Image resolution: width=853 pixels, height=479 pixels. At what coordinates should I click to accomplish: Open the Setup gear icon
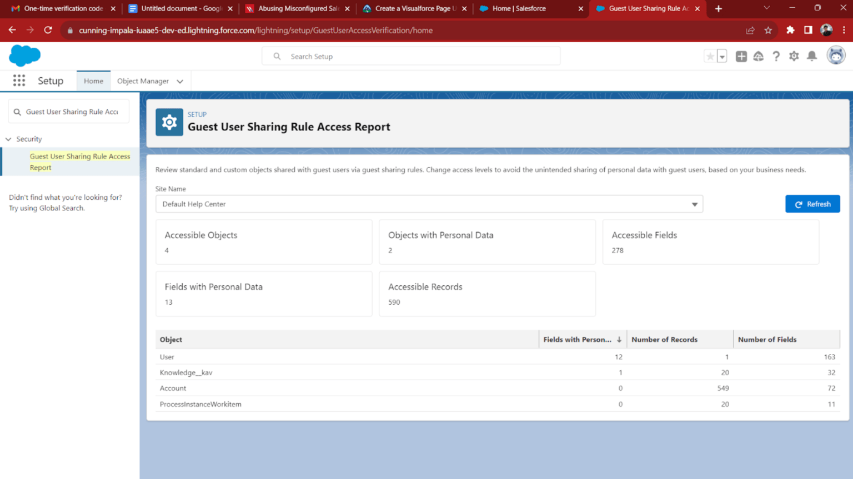[x=794, y=56]
